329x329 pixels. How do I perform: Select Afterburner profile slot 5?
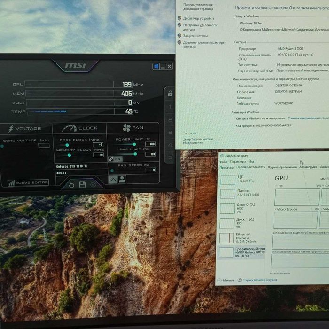170,157
